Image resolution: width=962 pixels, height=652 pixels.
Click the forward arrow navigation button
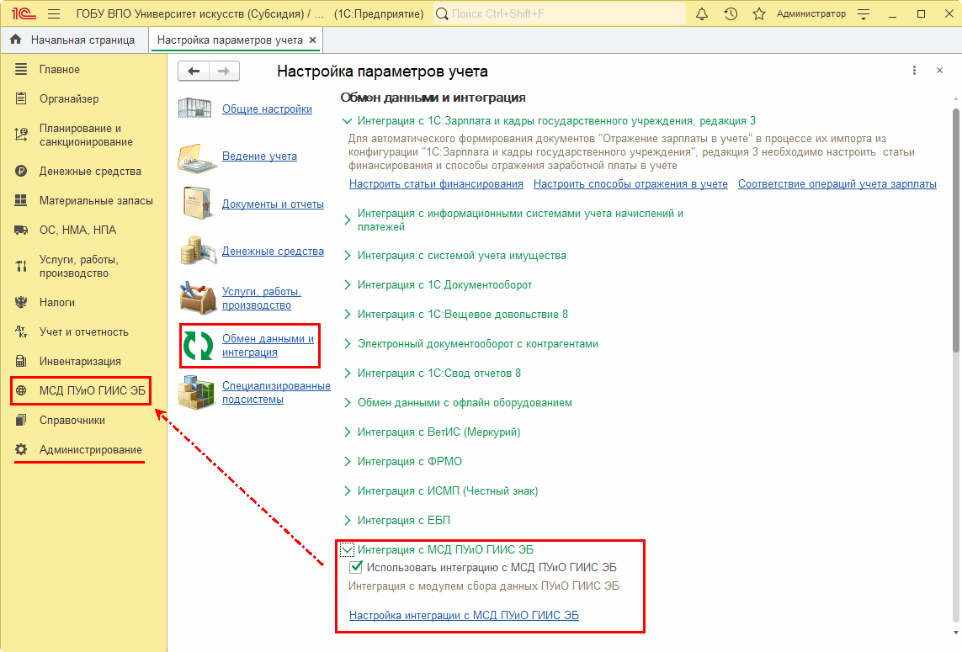(x=224, y=72)
